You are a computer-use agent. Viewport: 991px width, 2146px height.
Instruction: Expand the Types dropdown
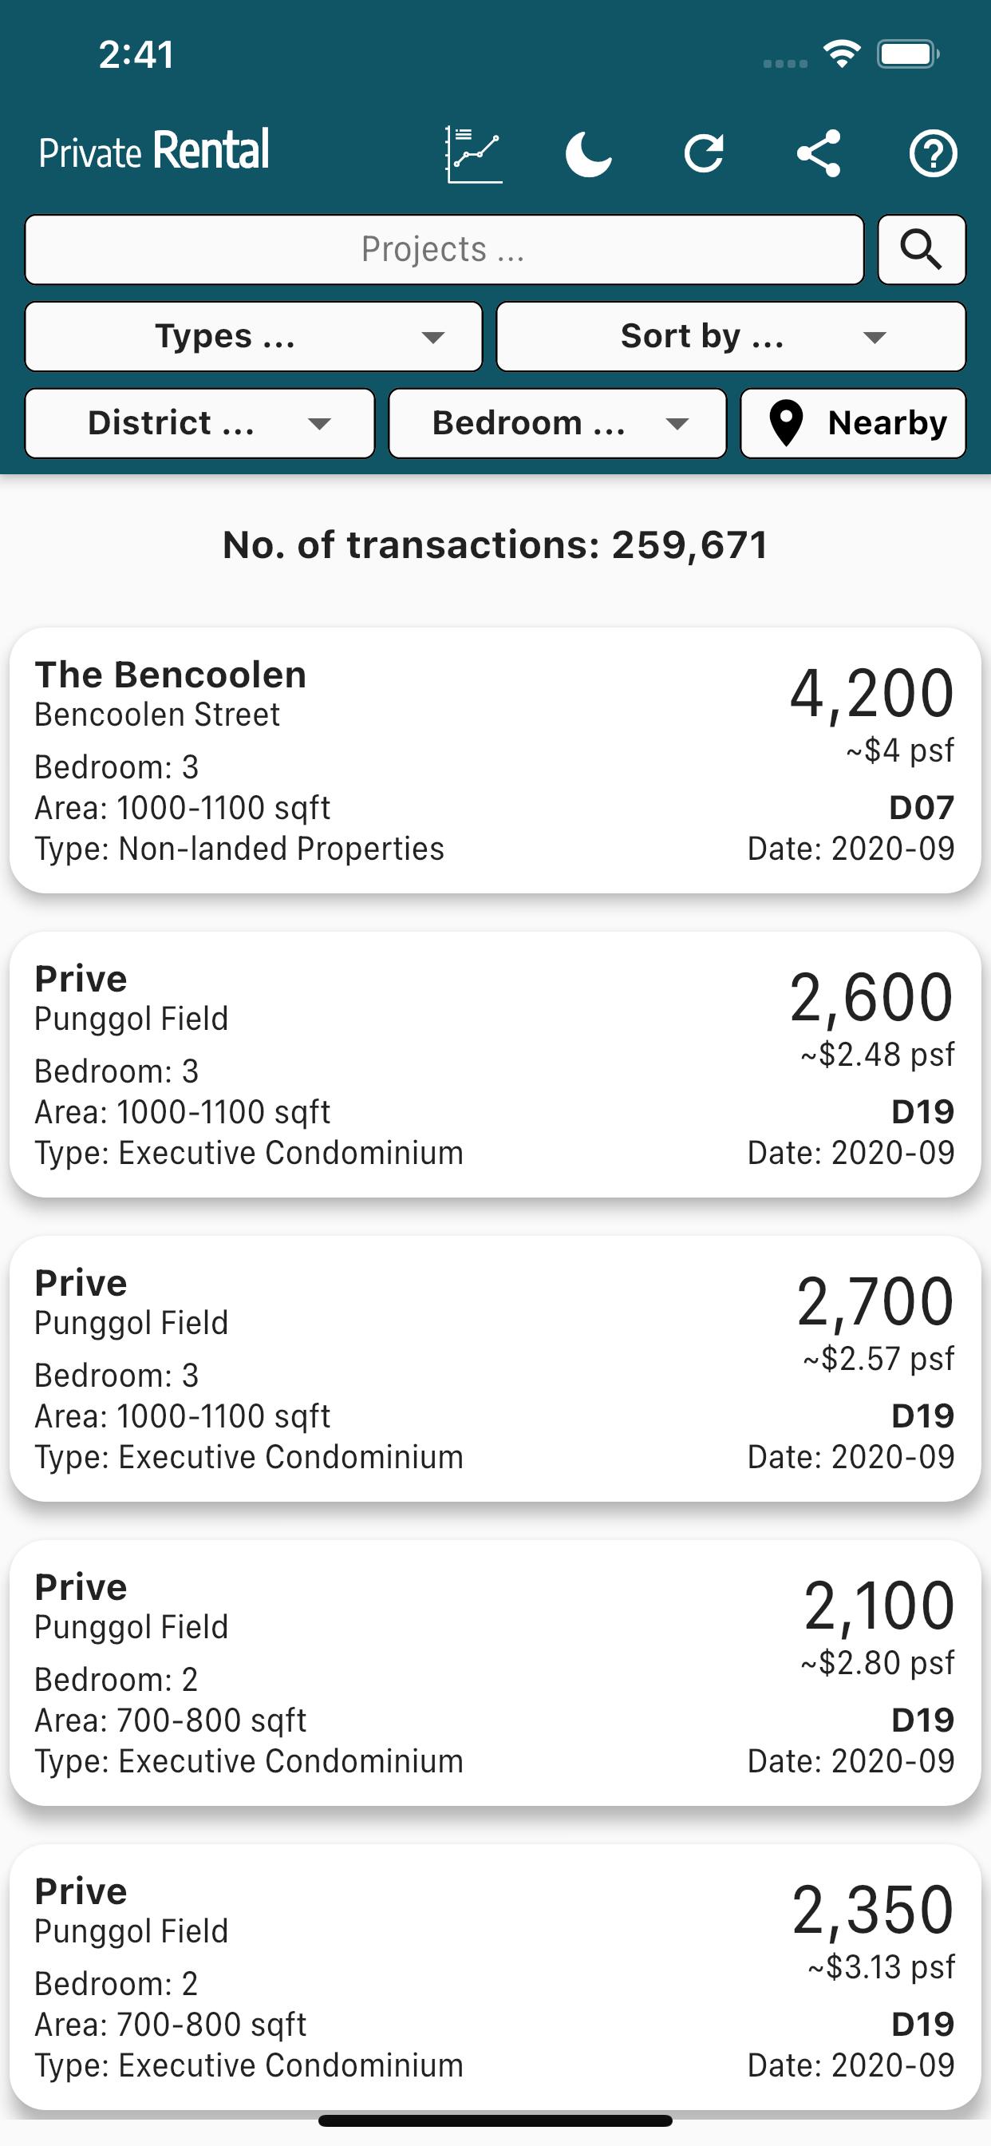[254, 337]
